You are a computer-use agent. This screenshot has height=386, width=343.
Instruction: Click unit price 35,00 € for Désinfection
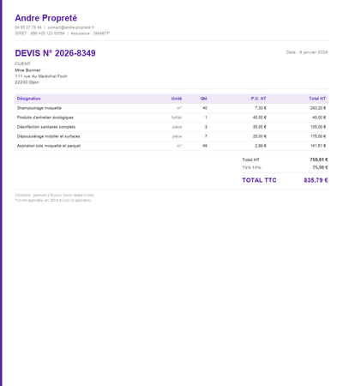pos(259,127)
